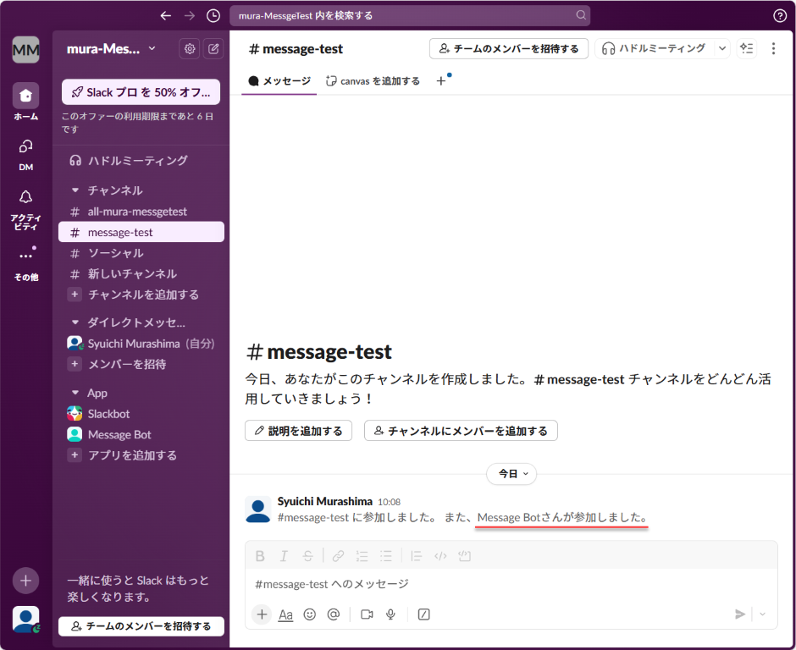Send the message with the arrow icon

pos(739,614)
